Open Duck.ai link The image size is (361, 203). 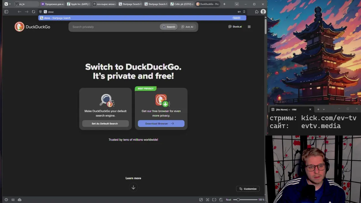click(235, 27)
